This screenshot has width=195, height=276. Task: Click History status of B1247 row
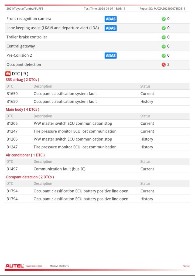(147, 147)
